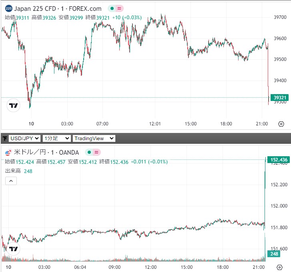The image size is (291, 272).
Task: Open the 1分足 timeframe dropdown
Action: 57,139
